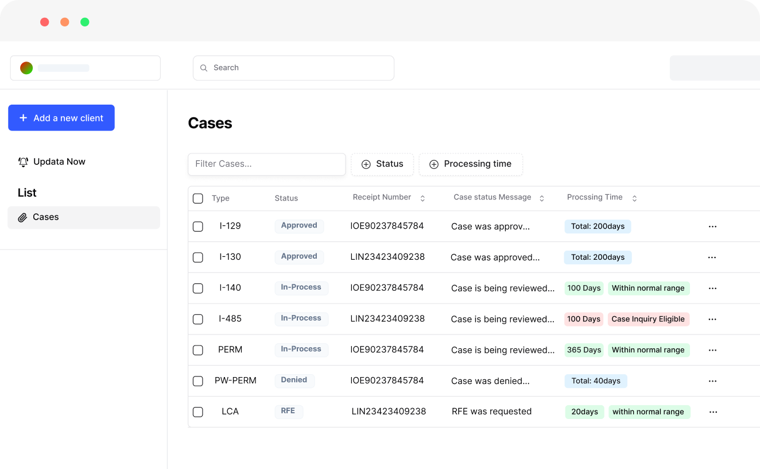Click the circular avatar in the sidebar header

click(26, 67)
